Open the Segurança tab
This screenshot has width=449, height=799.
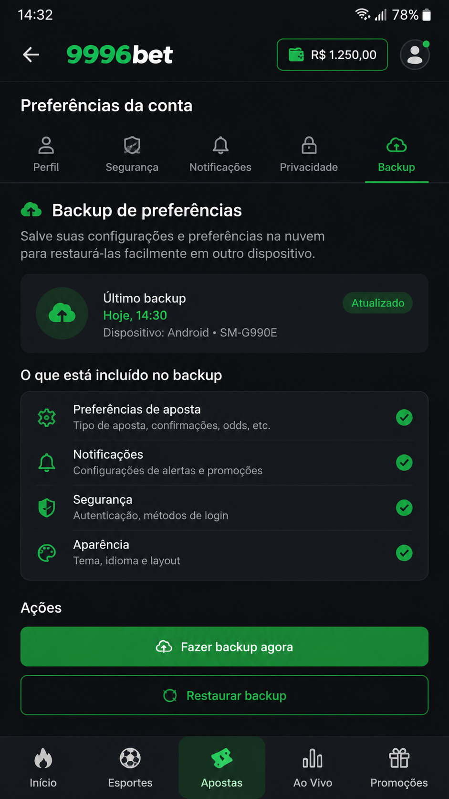(x=132, y=154)
